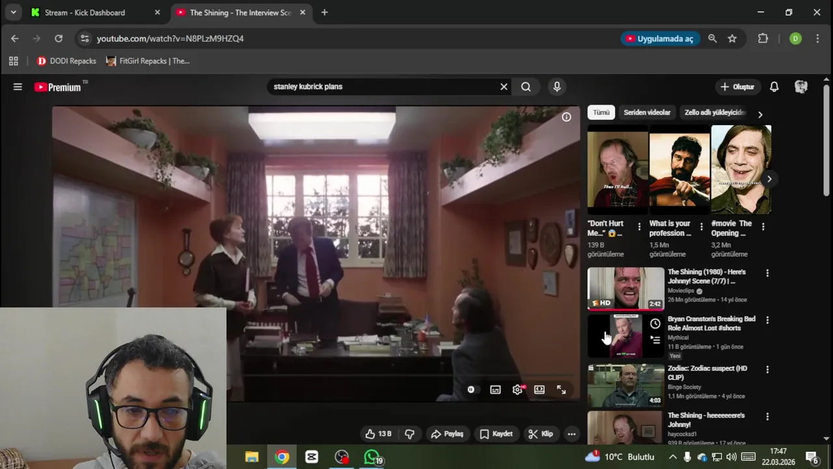
Task: Open a new browser tab
Action: 324,12
